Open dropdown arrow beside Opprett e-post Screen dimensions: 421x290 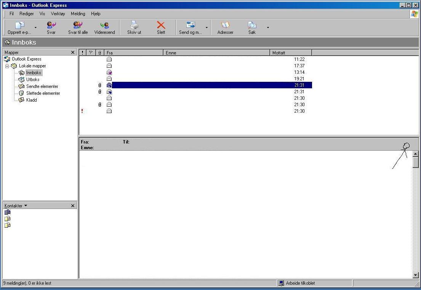(36, 28)
